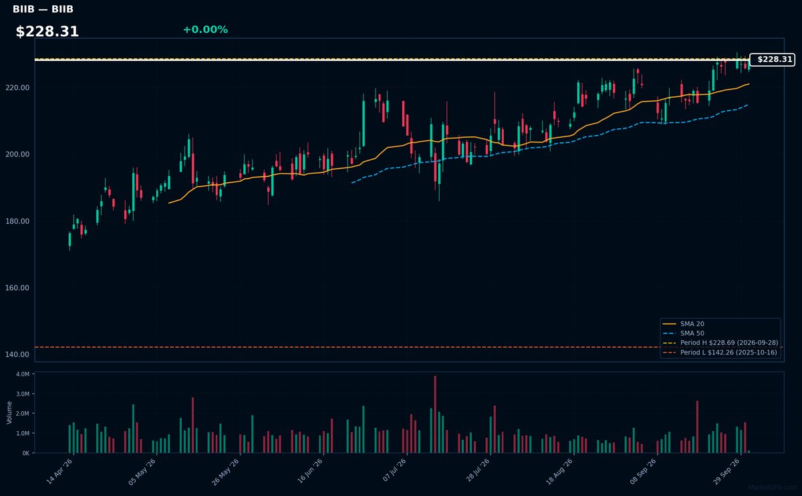Click the BIIB — BIIB chart title

pyautogui.click(x=43, y=9)
